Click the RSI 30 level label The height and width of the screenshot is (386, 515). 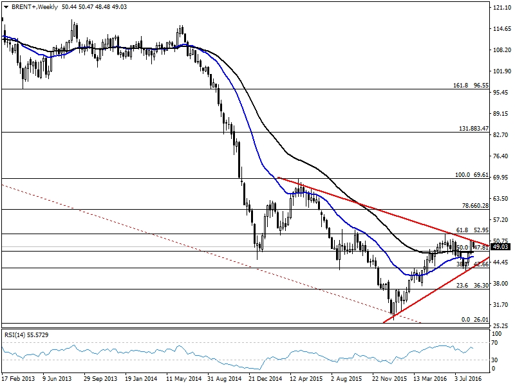point(495,360)
